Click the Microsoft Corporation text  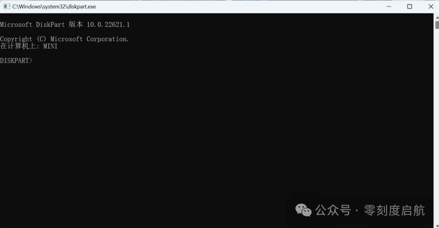[89, 39]
